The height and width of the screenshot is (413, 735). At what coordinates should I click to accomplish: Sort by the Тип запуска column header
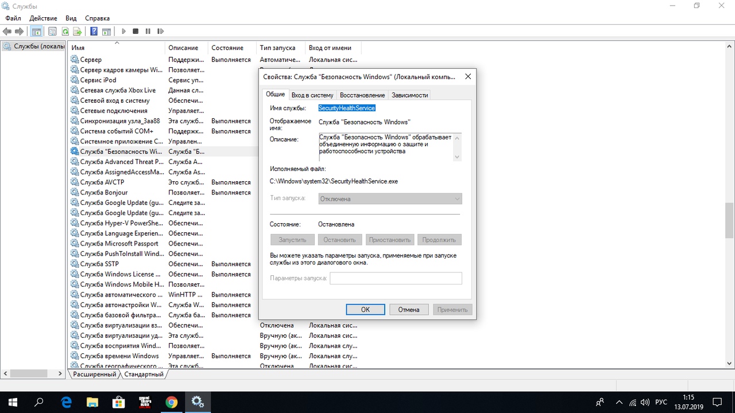tap(281, 48)
